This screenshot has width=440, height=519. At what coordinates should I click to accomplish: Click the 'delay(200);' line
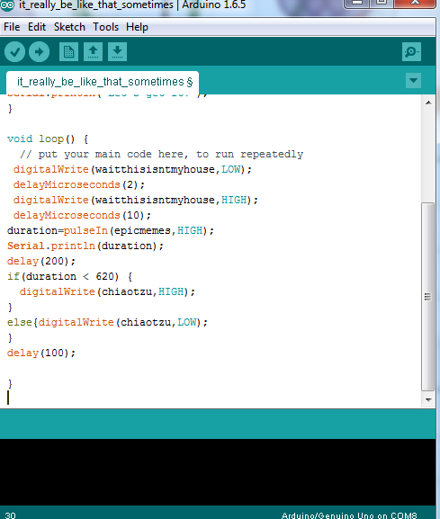[x=41, y=261]
